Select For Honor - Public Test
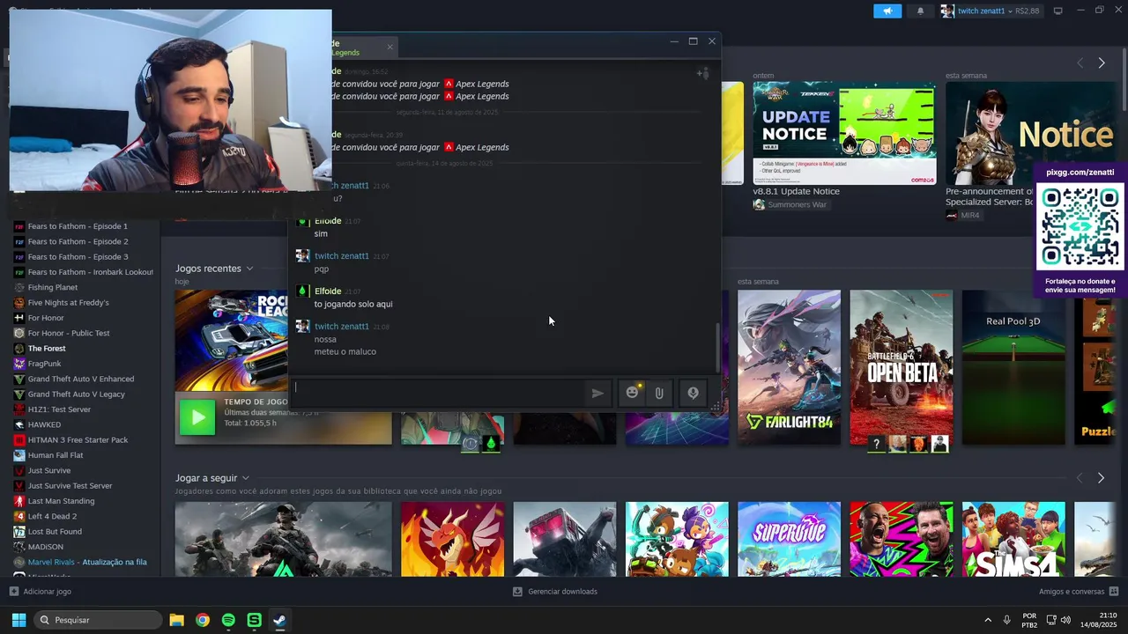This screenshot has width=1128, height=634. pyautogui.click(x=69, y=334)
